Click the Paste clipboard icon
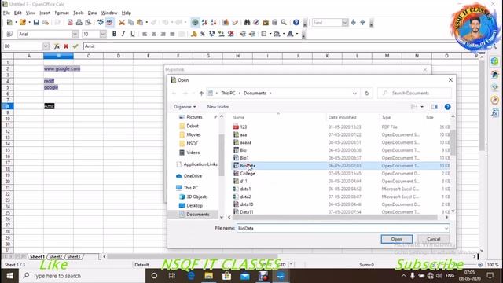 click(140, 23)
